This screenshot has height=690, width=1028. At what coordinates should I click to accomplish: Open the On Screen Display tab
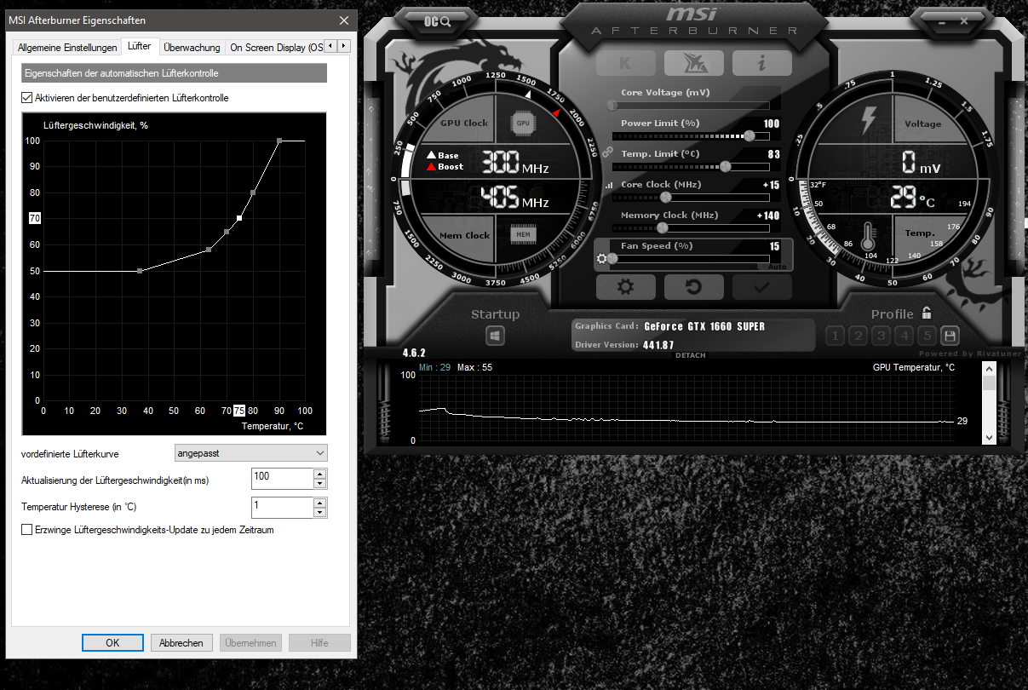pyautogui.click(x=276, y=48)
